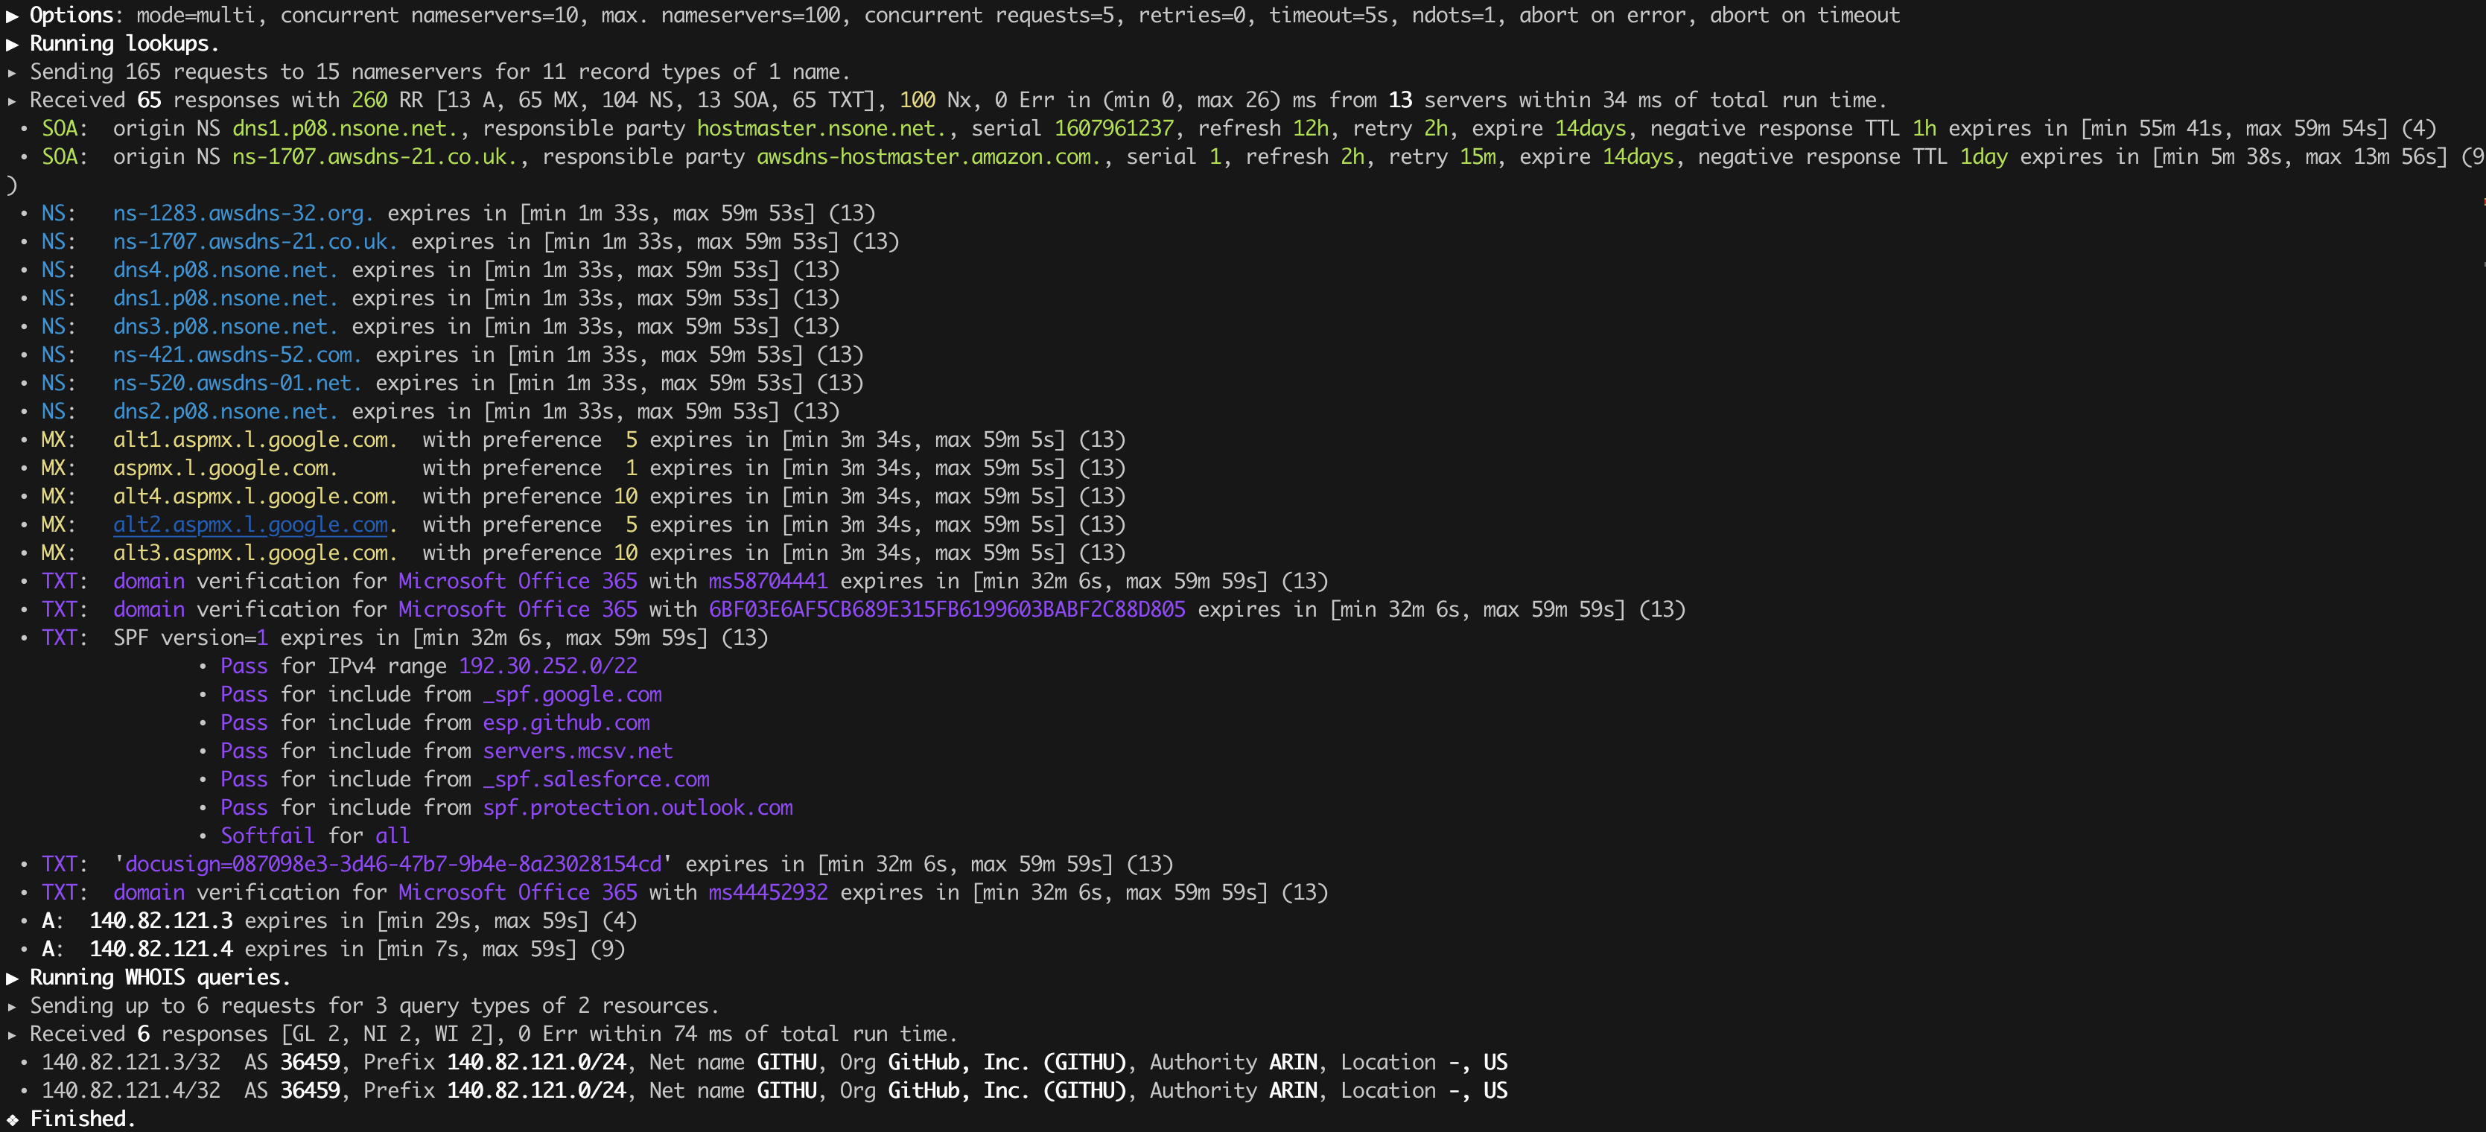Click the bullet beside the docusign TXT record
Screen dimensions: 2486x1132
(25, 864)
